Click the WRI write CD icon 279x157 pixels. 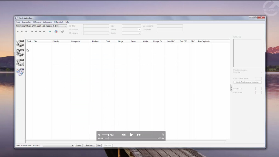click(x=20, y=72)
